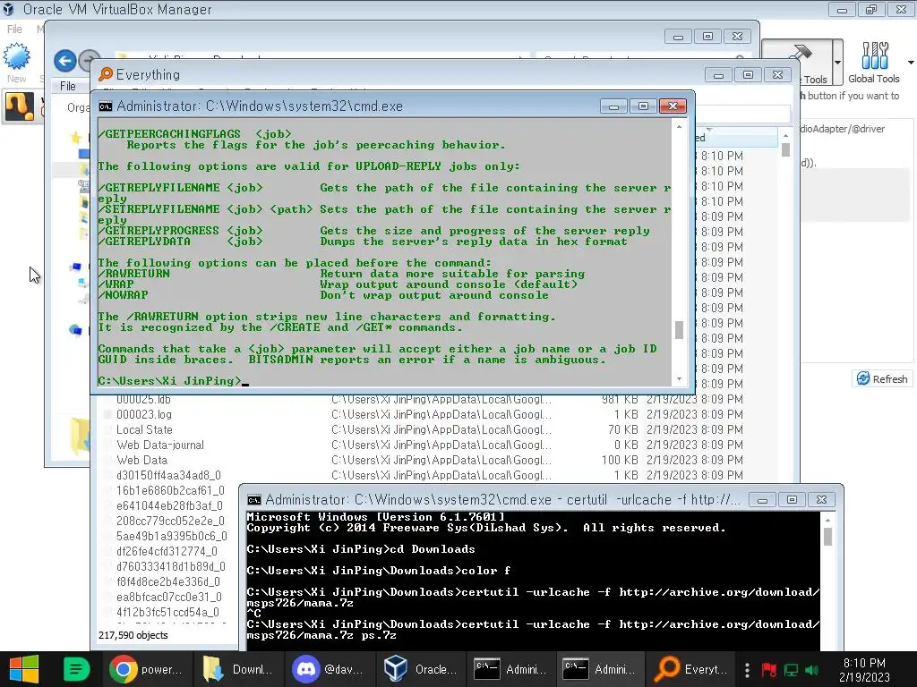Click the red flag tray icon
The width and height of the screenshot is (917, 687).
(768, 669)
